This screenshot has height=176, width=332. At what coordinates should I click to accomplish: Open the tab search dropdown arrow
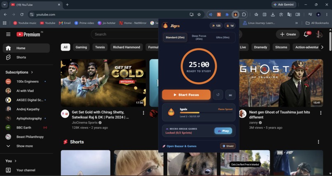[x=5, y=5]
